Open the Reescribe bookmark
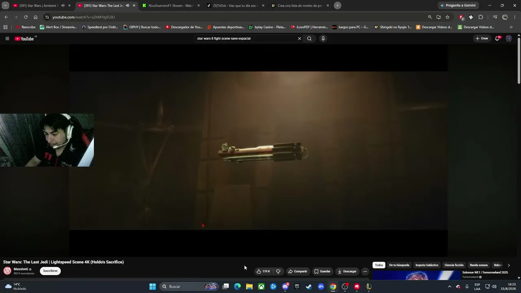Screen dimensions: 521x293 click(x=25, y=27)
